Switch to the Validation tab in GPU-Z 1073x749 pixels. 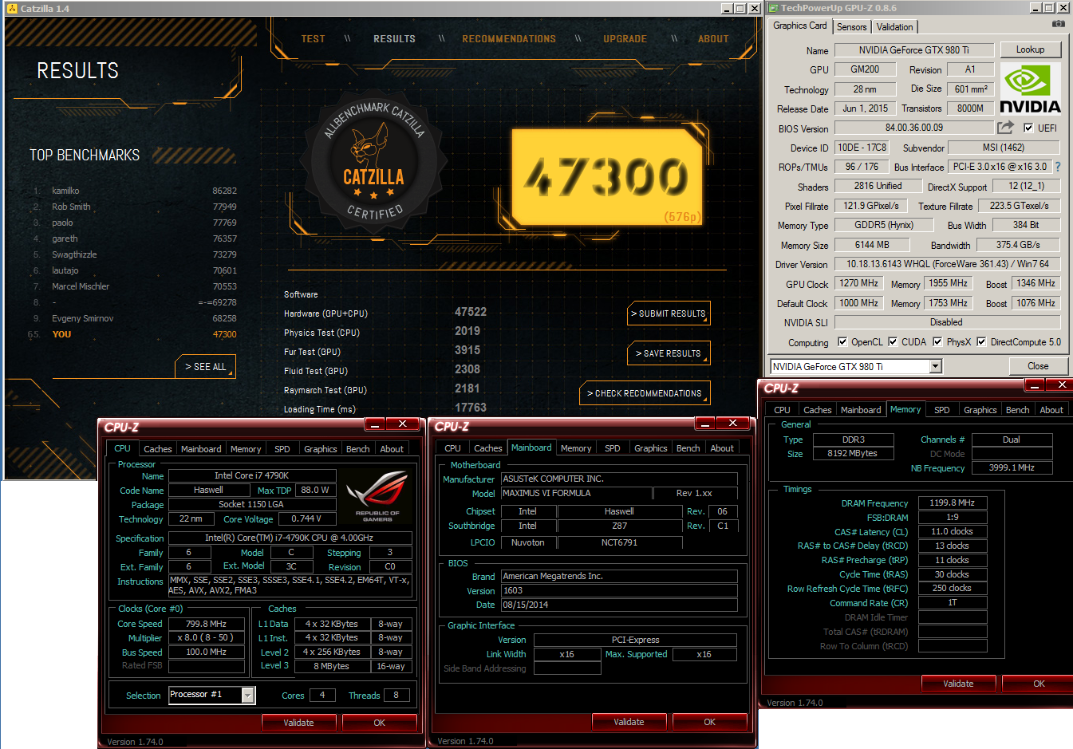coord(895,26)
